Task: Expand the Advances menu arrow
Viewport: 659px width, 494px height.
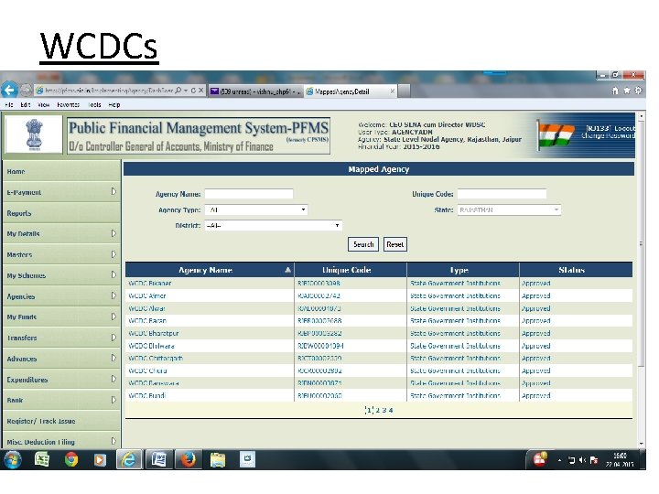Action: pyautogui.click(x=113, y=358)
